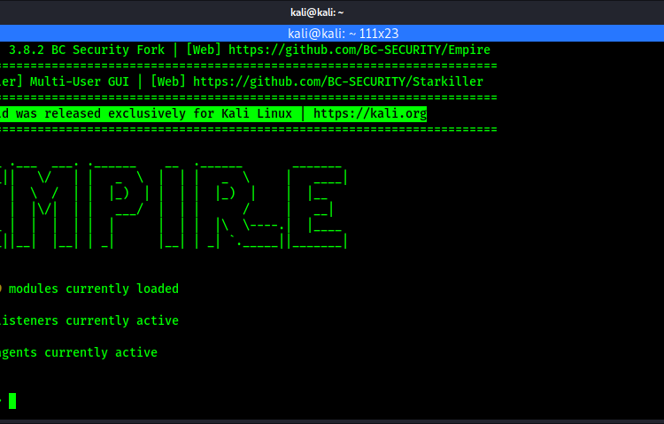
Task: Click the [Web] label before the Empire URL
Action: [x=204, y=50]
